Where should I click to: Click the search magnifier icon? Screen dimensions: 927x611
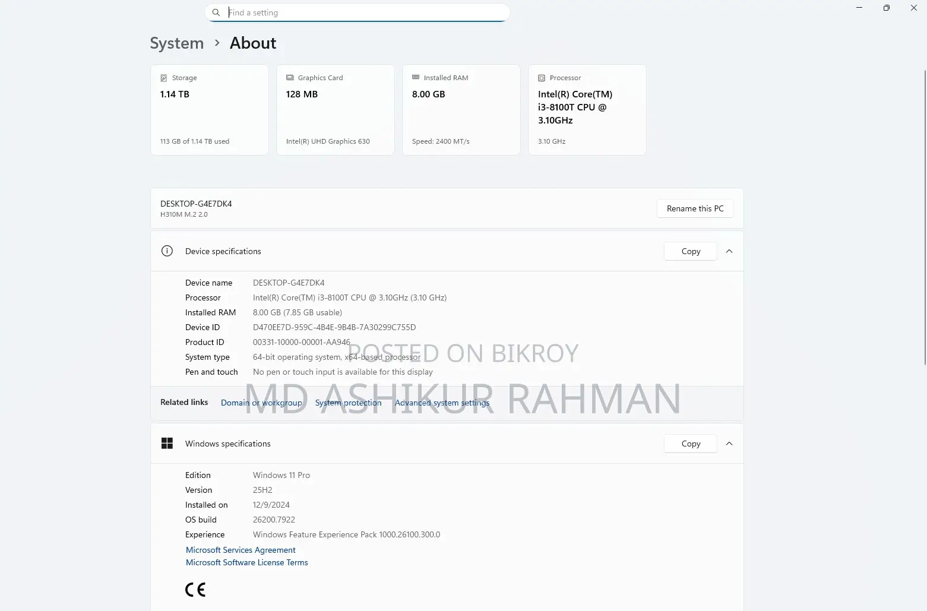216,12
